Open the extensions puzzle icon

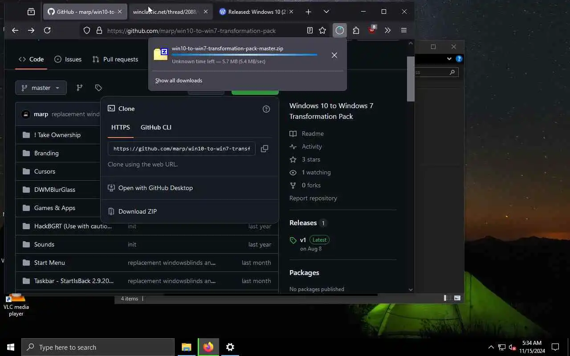coord(356,30)
